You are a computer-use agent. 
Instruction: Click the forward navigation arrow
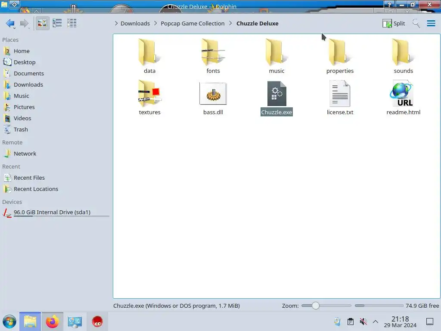point(25,23)
